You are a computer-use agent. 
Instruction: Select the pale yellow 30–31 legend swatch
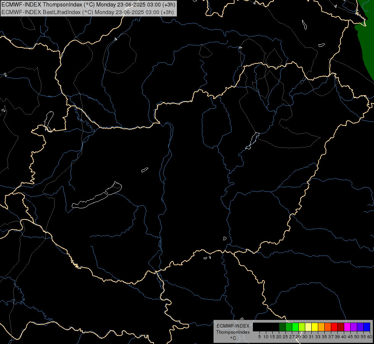coord(308,327)
